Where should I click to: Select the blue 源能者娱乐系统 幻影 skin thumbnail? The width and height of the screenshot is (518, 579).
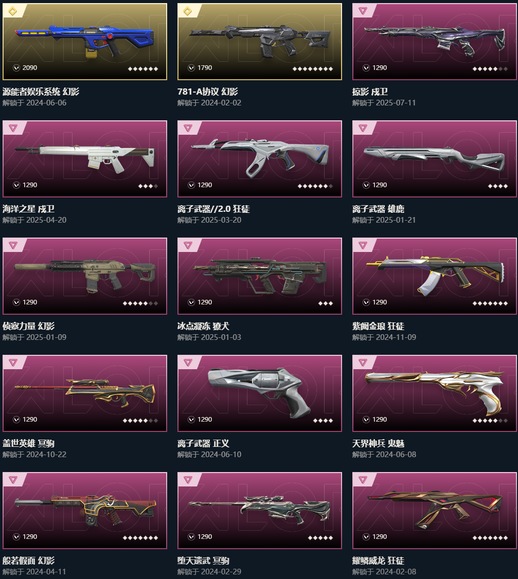click(84, 41)
